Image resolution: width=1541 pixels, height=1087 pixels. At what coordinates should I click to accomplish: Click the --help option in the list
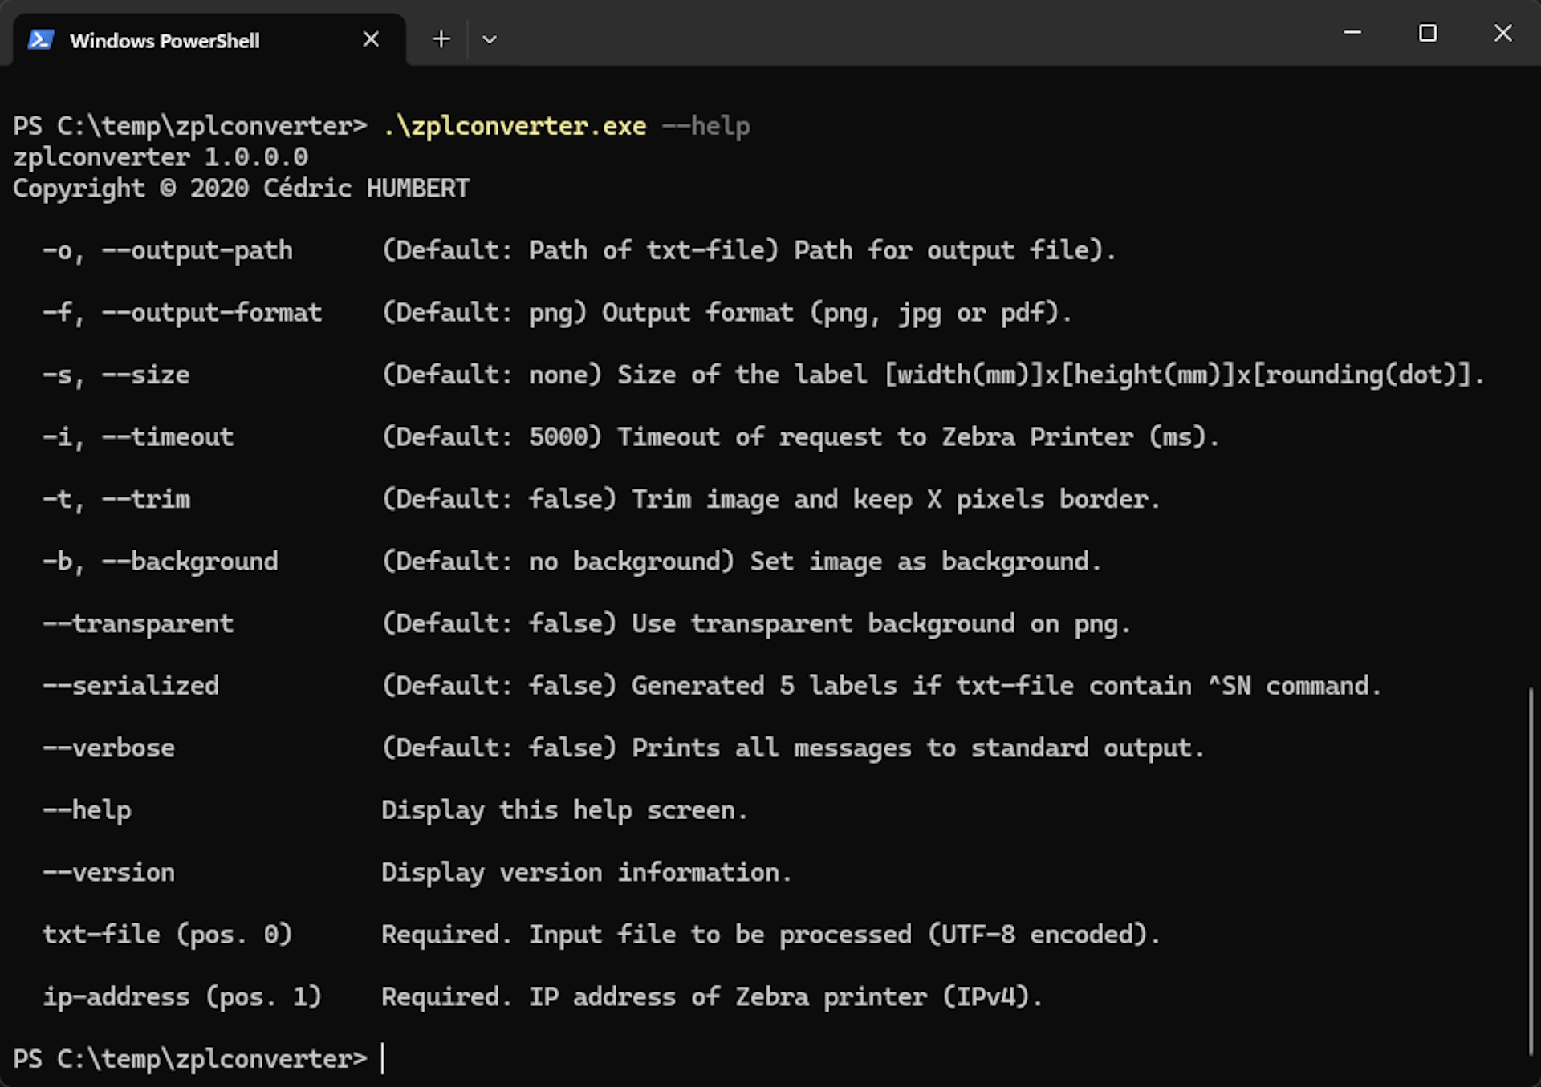point(87,810)
